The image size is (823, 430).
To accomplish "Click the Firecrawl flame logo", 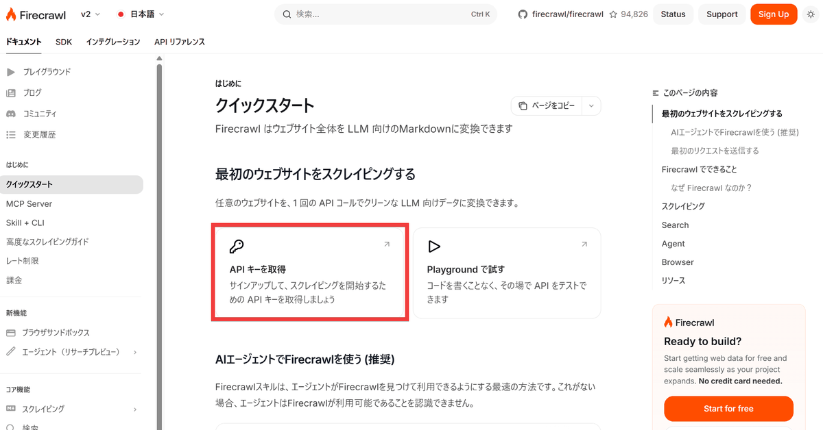I will coord(14,14).
